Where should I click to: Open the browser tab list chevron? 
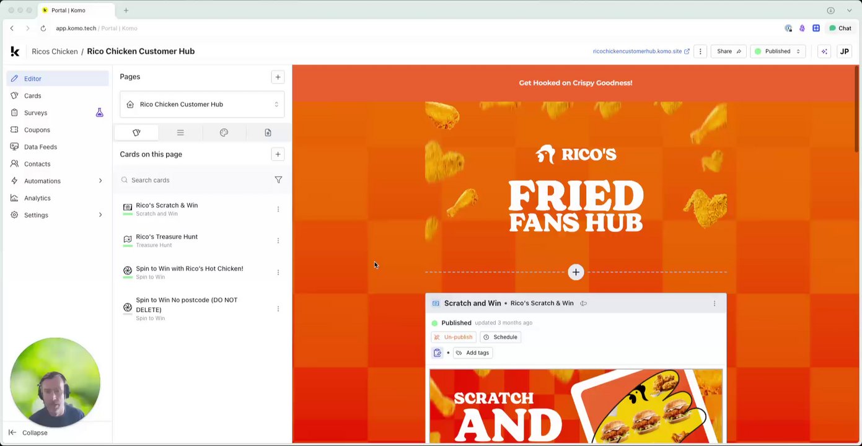pyautogui.click(x=849, y=11)
